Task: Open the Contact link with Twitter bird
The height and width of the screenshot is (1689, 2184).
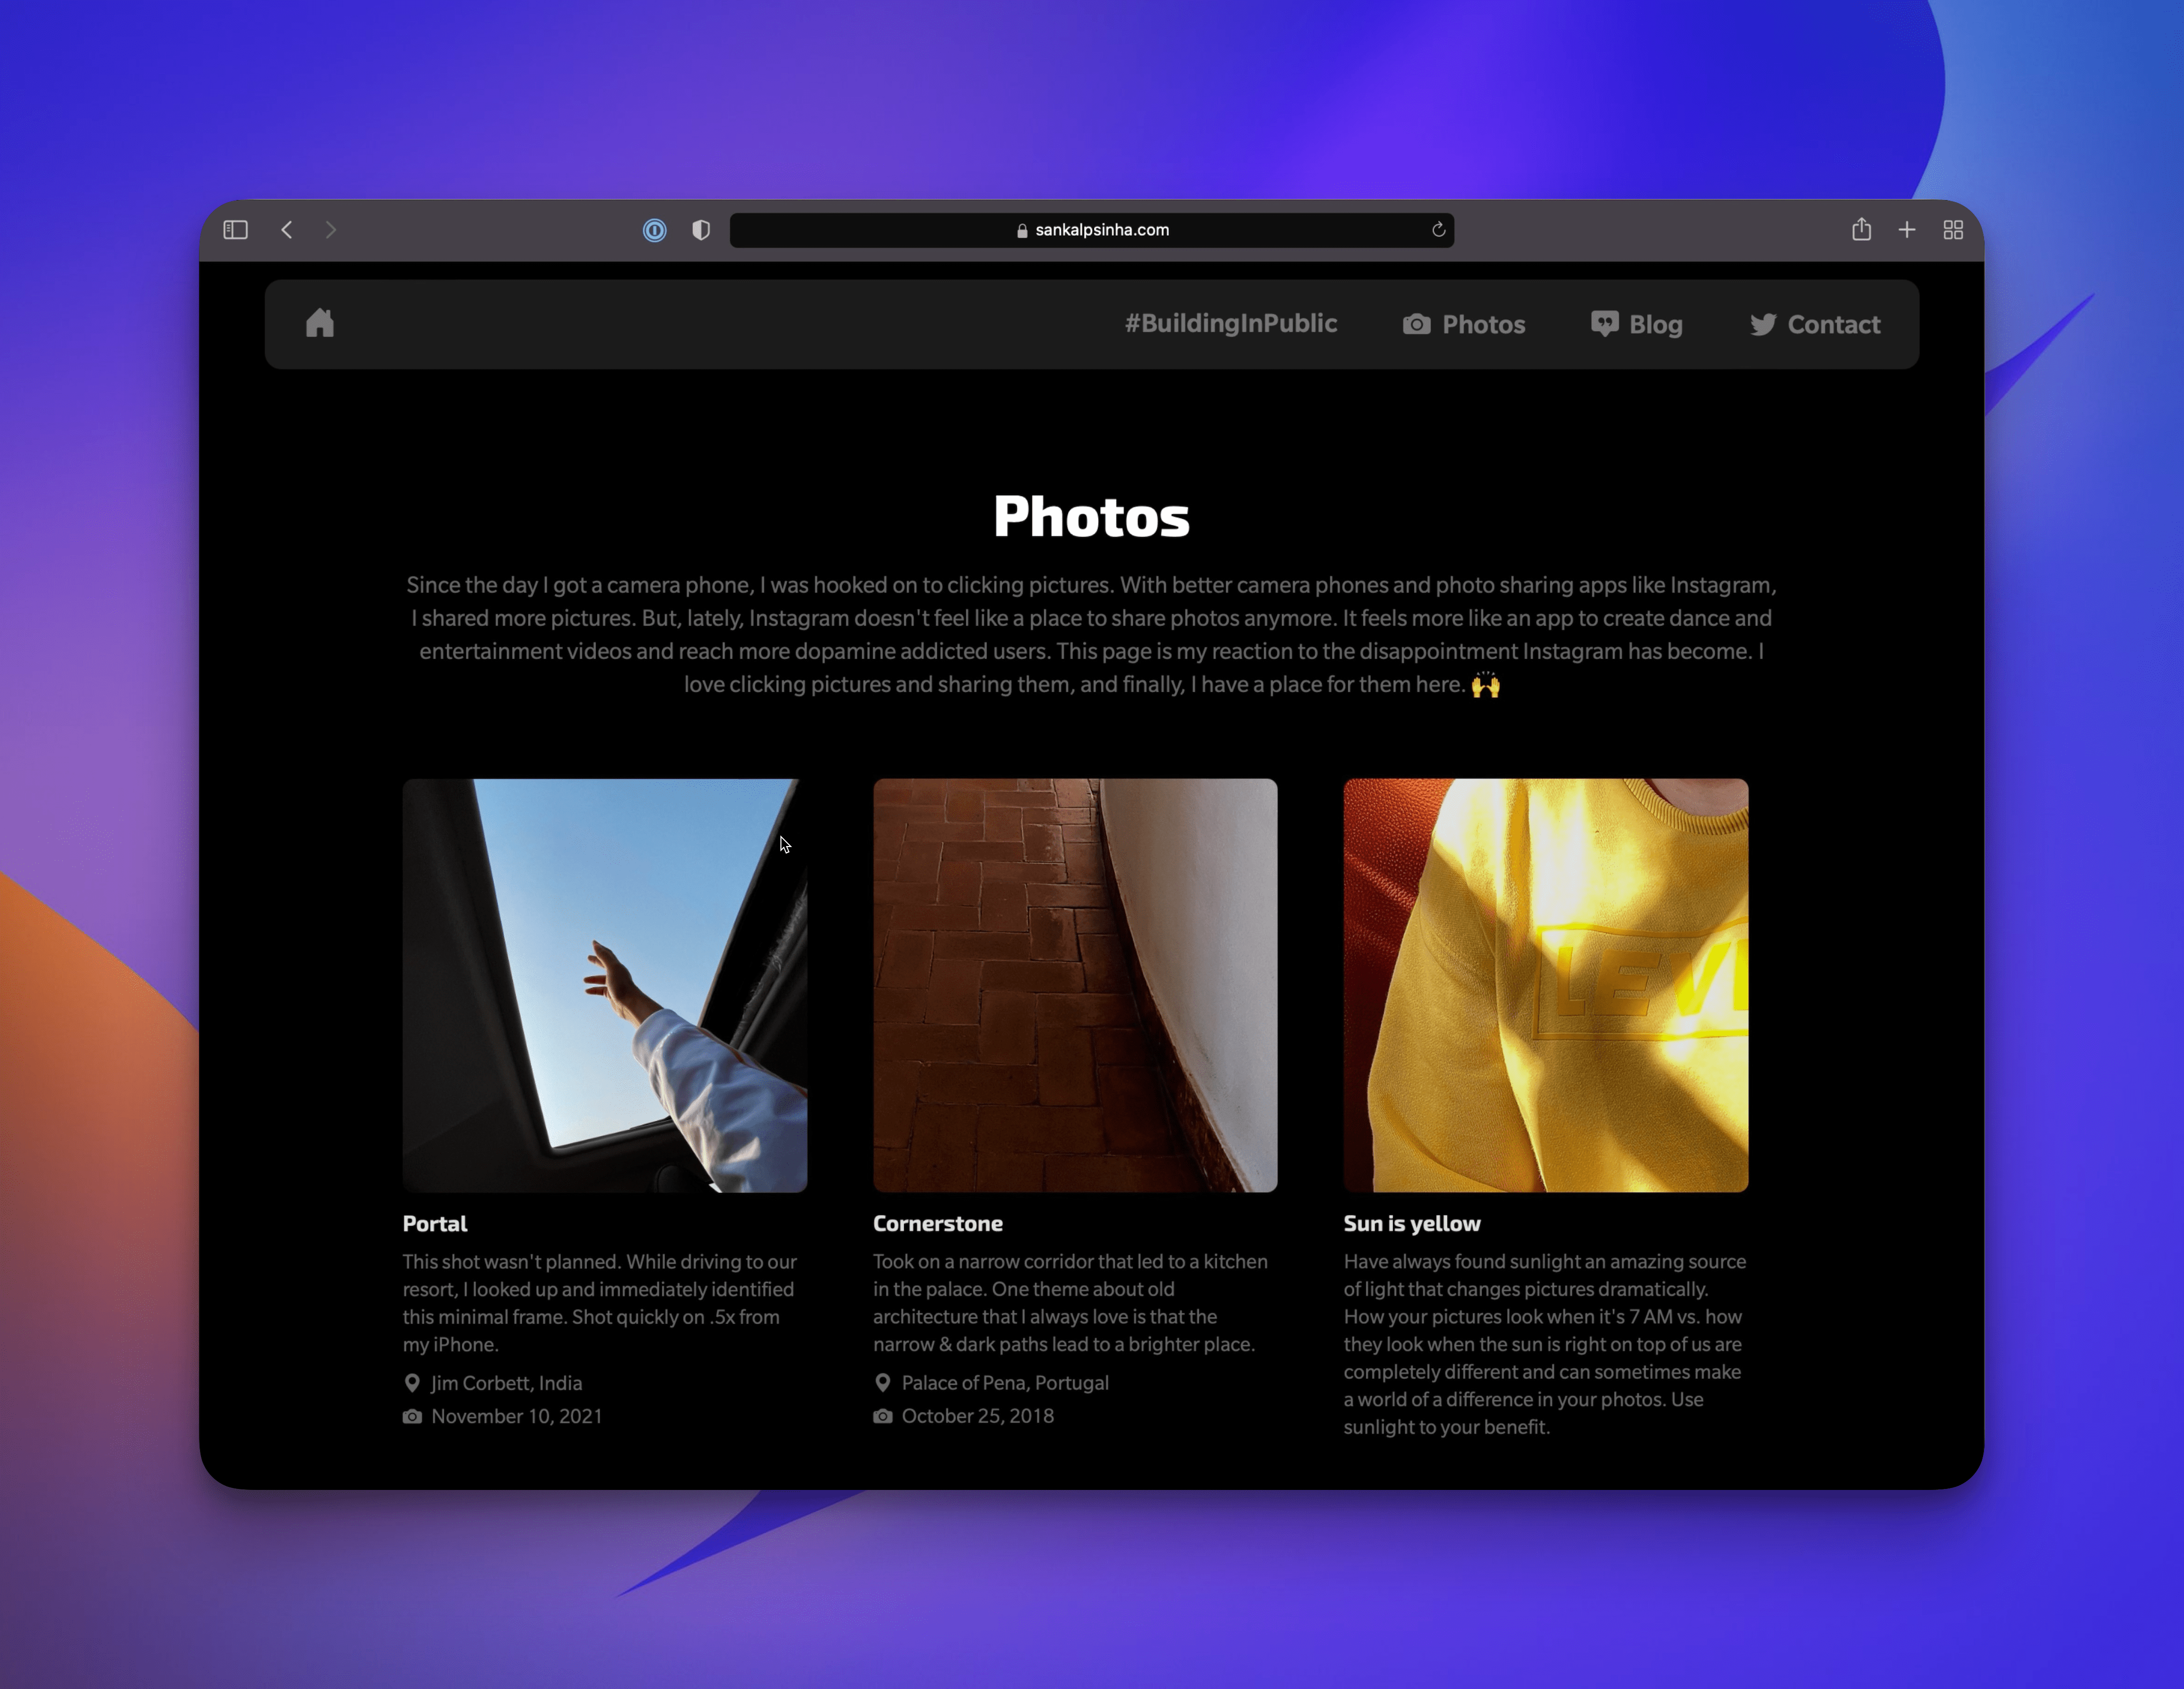Action: (1814, 324)
